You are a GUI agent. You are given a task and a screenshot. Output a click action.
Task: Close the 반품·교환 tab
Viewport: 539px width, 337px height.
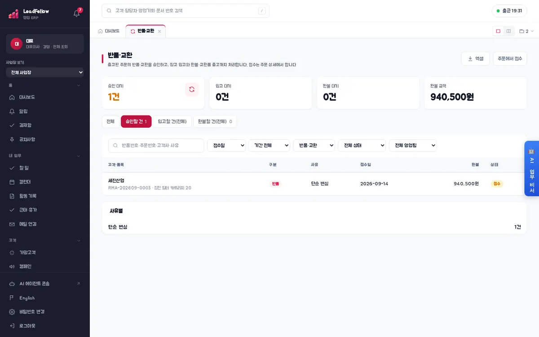click(x=159, y=31)
